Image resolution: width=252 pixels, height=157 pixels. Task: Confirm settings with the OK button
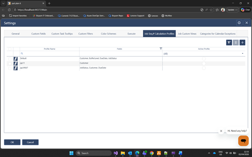coord(12,142)
